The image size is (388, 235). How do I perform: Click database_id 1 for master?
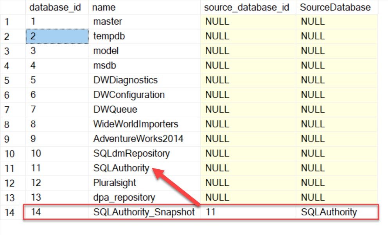point(57,22)
